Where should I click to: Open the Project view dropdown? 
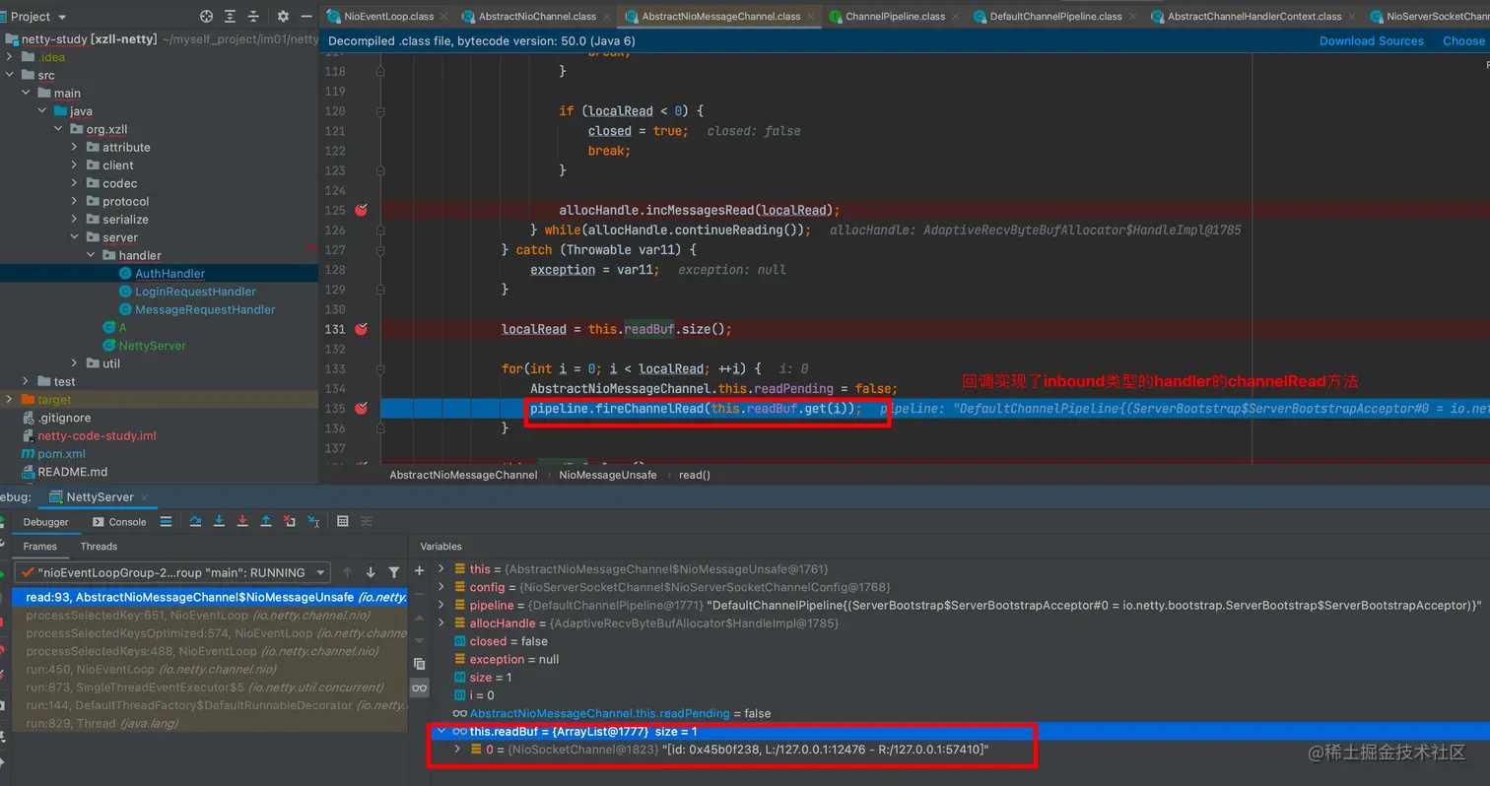pyautogui.click(x=38, y=17)
